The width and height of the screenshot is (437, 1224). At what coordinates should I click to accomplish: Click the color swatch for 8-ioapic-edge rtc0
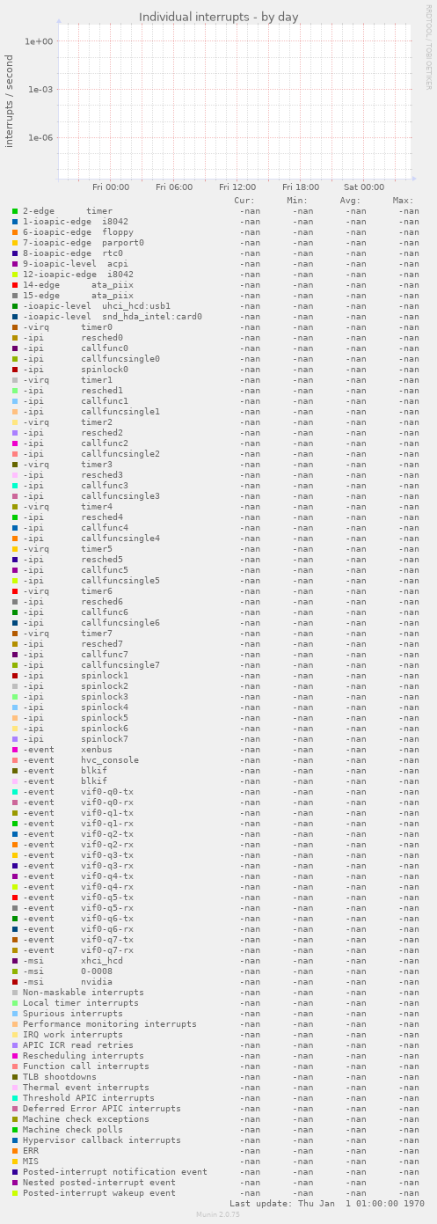(x=15, y=253)
